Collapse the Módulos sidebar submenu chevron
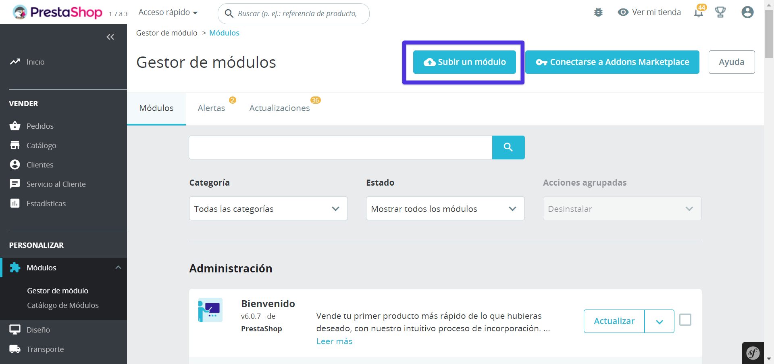 tap(118, 267)
